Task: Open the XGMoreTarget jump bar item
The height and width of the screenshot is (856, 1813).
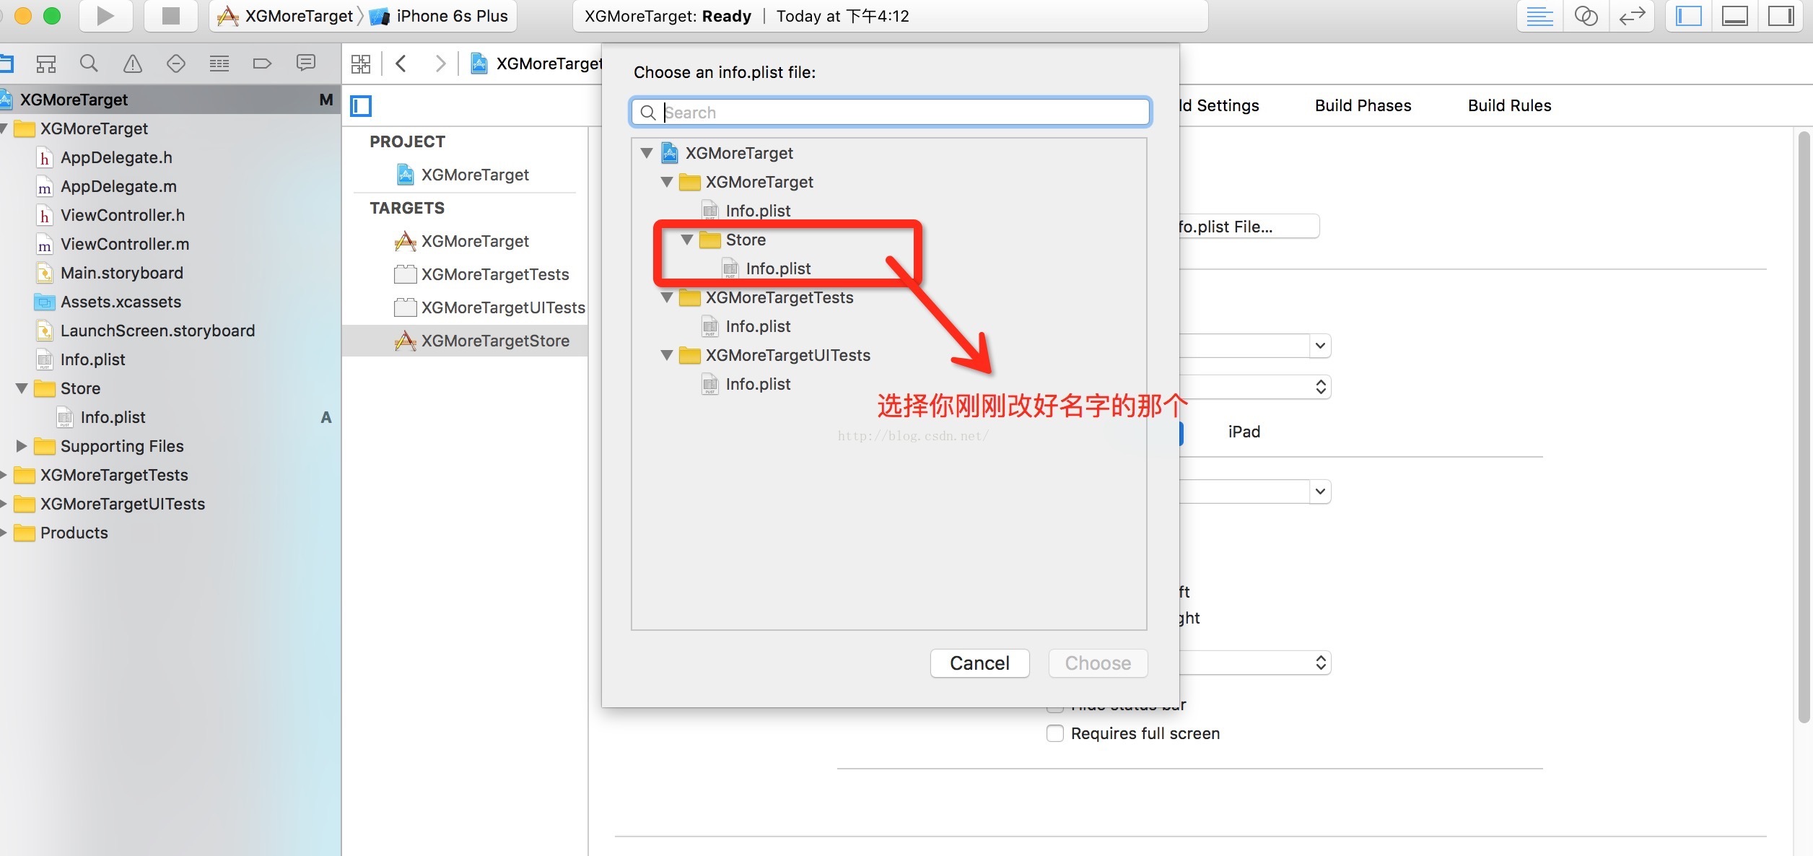Action: [537, 64]
